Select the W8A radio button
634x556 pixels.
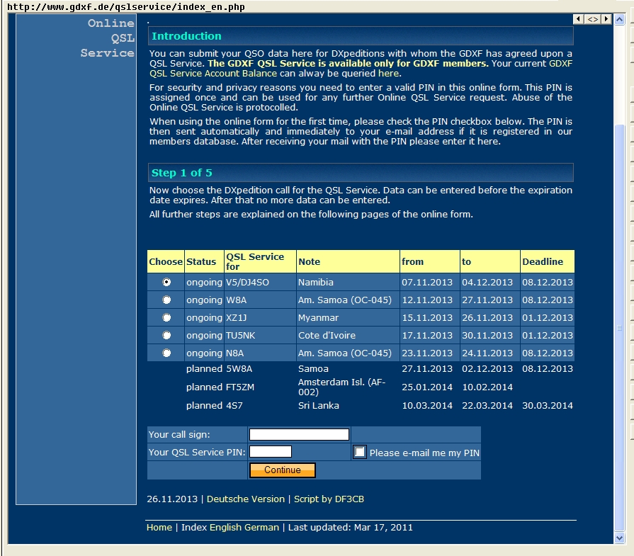coord(166,300)
